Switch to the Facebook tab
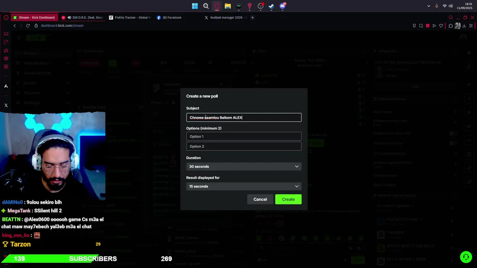 pos(178,17)
